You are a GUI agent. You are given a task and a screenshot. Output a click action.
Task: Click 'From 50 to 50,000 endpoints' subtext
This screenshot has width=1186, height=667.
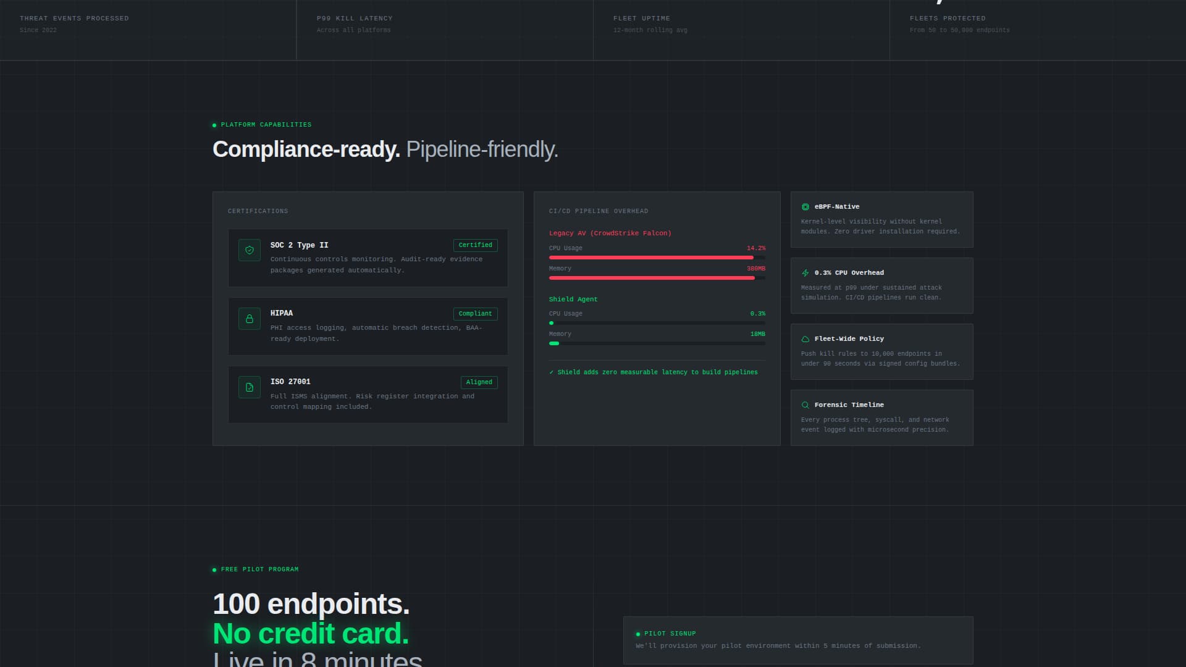tap(960, 30)
